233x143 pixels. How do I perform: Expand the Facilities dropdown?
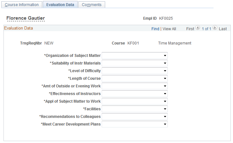[135, 109]
